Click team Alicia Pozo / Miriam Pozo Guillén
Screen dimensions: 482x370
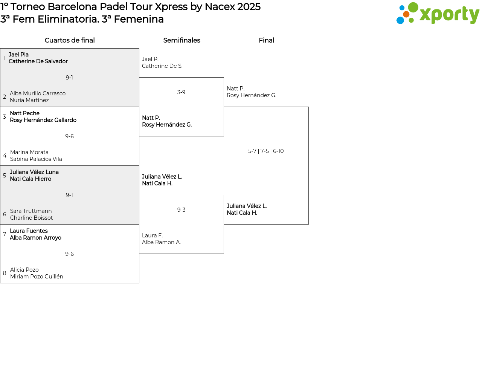click(37, 273)
